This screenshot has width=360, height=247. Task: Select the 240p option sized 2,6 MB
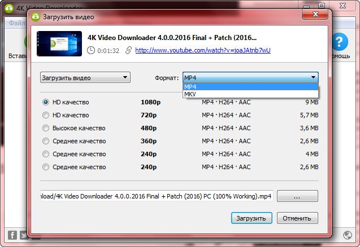tap(46, 167)
